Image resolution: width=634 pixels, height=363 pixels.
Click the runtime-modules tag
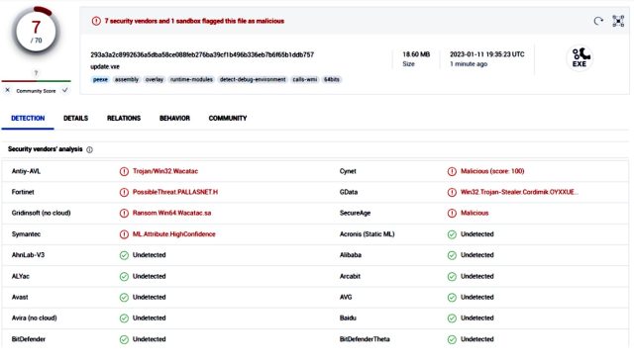(x=191, y=79)
